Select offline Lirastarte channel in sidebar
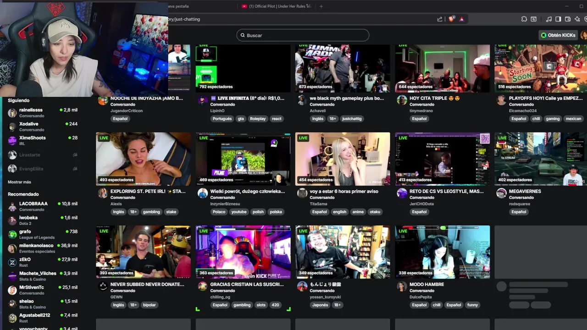Viewport: 587px width, 330px height. pyautogui.click(x=43, y=155)
